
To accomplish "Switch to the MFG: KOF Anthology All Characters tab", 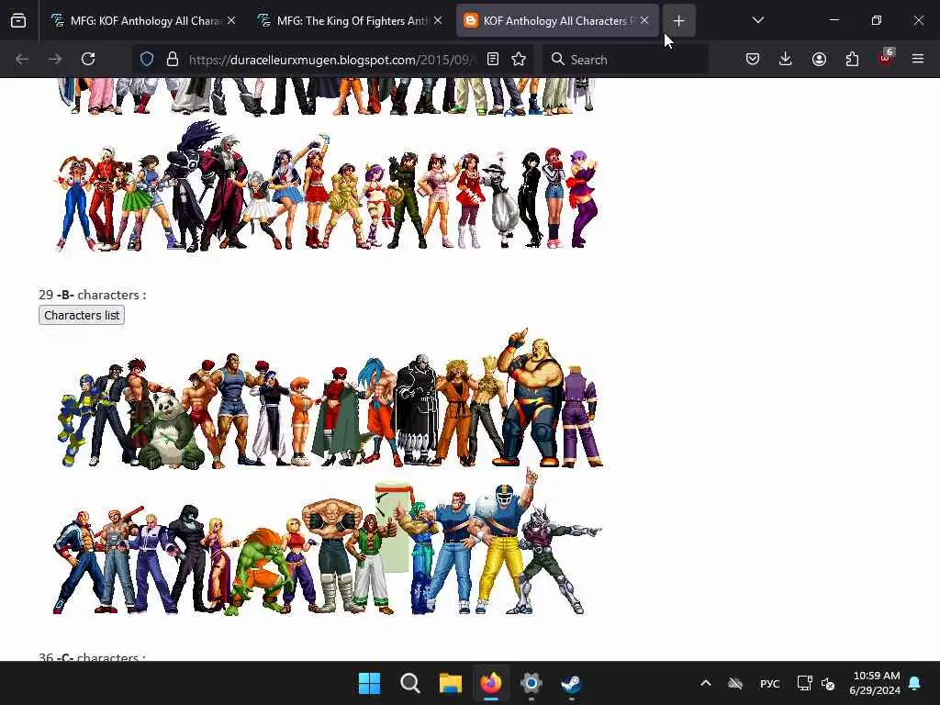I will (143, 21).
